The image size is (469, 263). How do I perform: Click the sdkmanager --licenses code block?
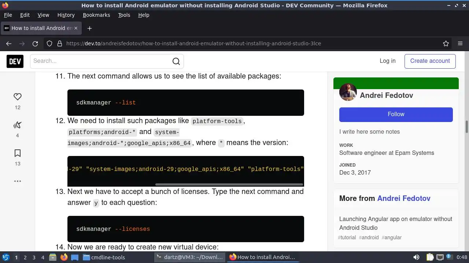pos(186,229)
